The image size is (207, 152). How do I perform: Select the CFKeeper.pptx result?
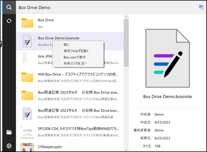(x=50, y=147)
